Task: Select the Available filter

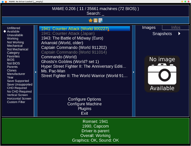Action: pos(13,32)
